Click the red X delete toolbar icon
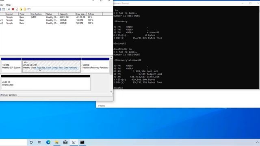The width and height of the screenshot is (260, 146). (x=13, y=9)
